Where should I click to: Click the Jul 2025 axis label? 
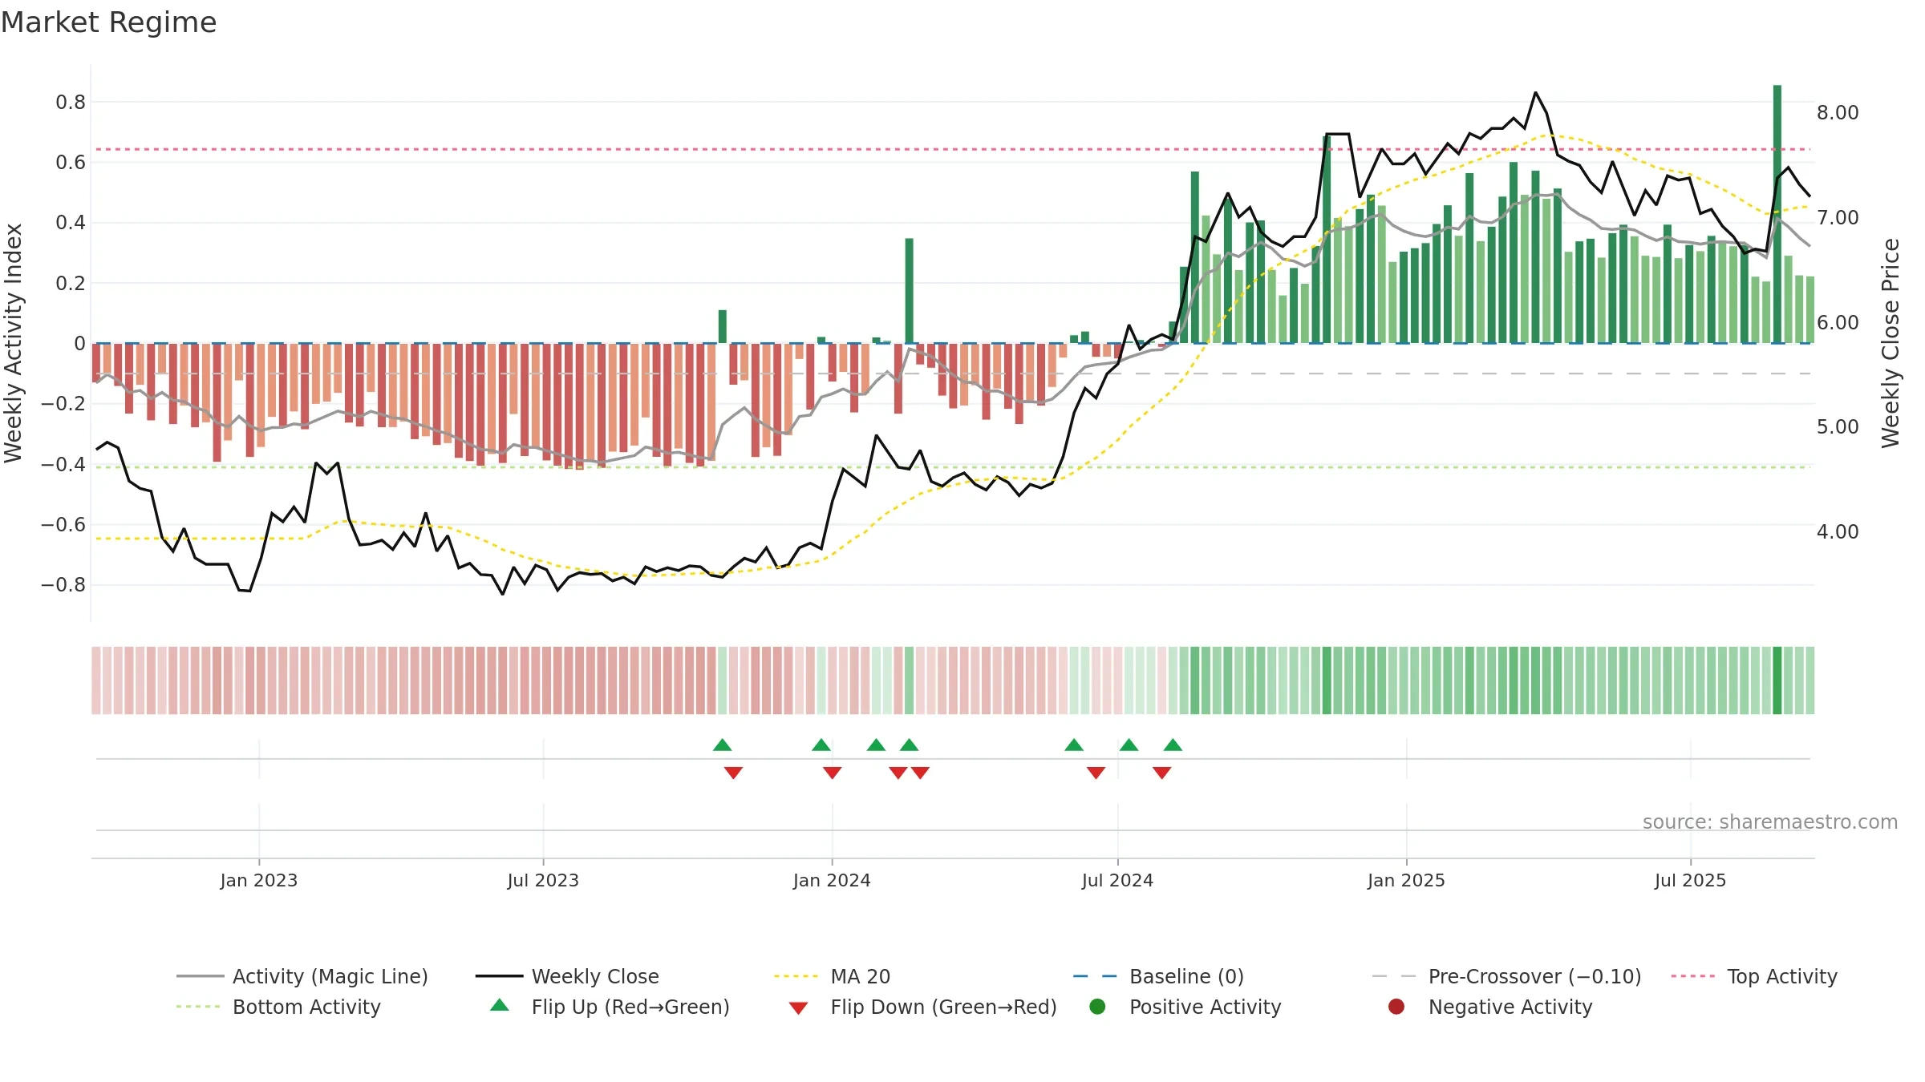[x=1690, y=880]
